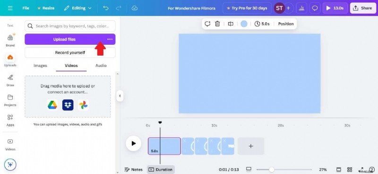Connect Google Photos account
This screenshot has width=378, height=174.
(x=83, y=105)
